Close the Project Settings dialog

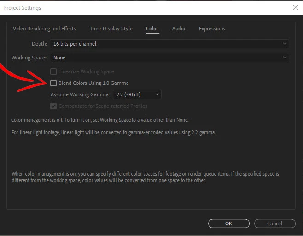pyautogui.click(x=296, y=7)
